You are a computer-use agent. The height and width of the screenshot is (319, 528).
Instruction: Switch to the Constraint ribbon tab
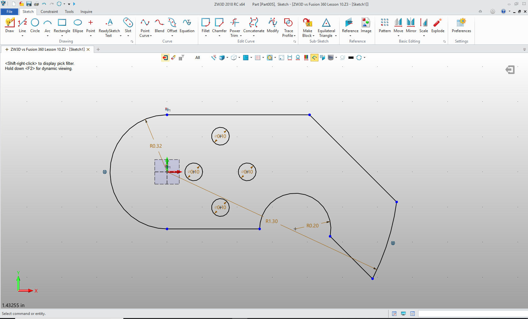(49, 12)
